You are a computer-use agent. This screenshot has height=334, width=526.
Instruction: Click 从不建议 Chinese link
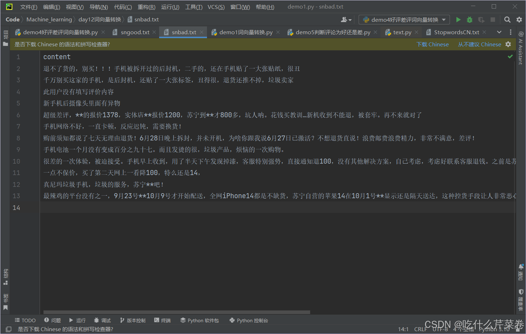(479, 44)
